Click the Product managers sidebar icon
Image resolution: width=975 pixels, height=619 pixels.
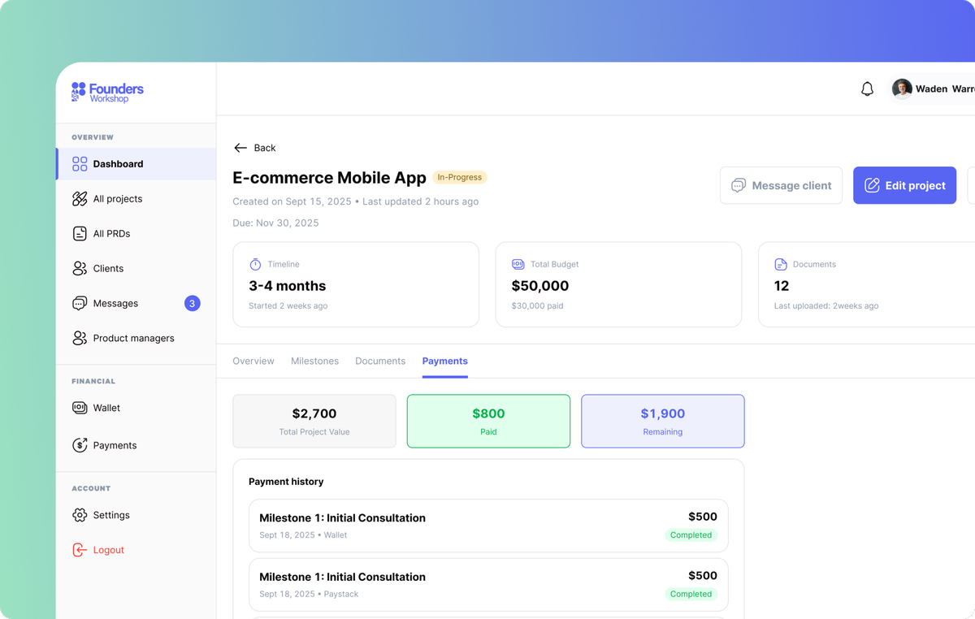coord(80,338)
